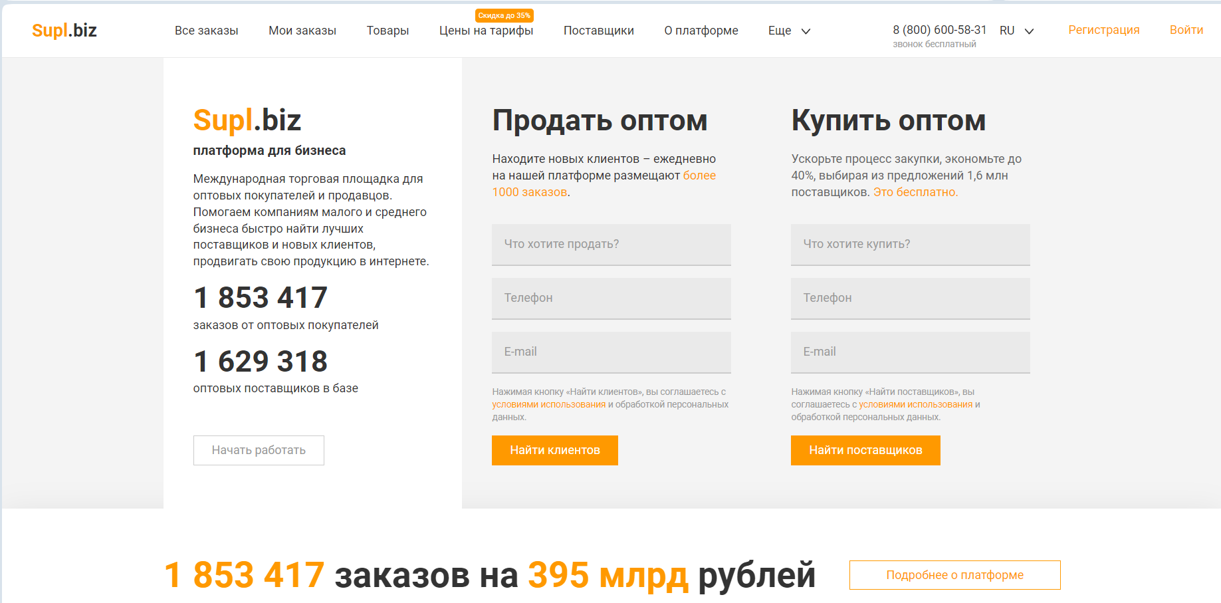1221x603 pixels.
Task: Click the "395 млрд" figure in the bottom headline
Action: click(x=608, y=575)
